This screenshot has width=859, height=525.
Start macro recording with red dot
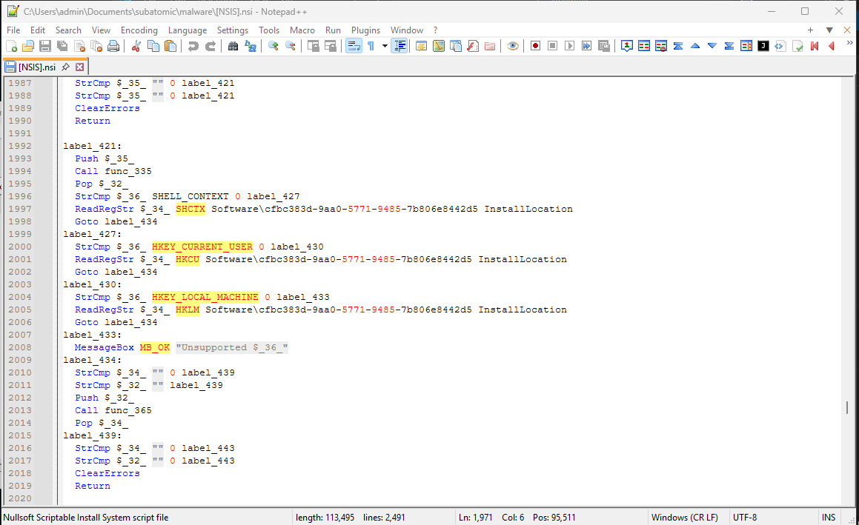point(535,46)
